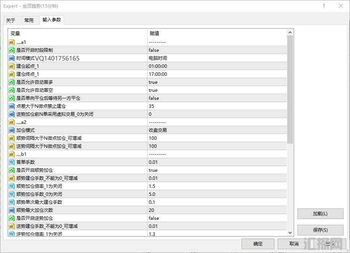This screenshot has width=350, height=253.
Task: Click the icon beside 顺势最大加仓次数
Action: click(12, 210)
